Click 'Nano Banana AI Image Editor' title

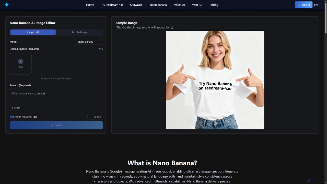tap(32, 23)
